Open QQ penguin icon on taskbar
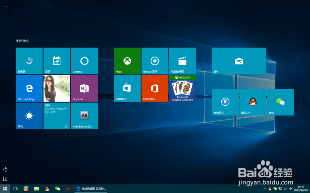This screenshot has height=193, width=310. tap(47, 189)
